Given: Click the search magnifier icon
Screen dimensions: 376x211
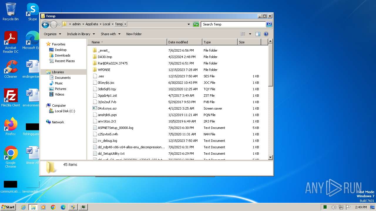Looking at the screenshot, I should click(x=269, y=24).
